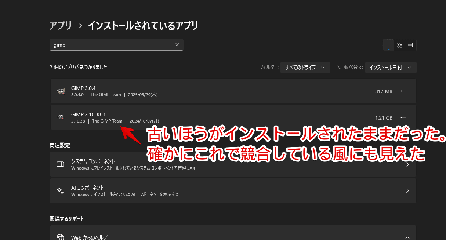Click the 関連するサポート heading
Screen dimensions: 457x240
coord(67,219)
